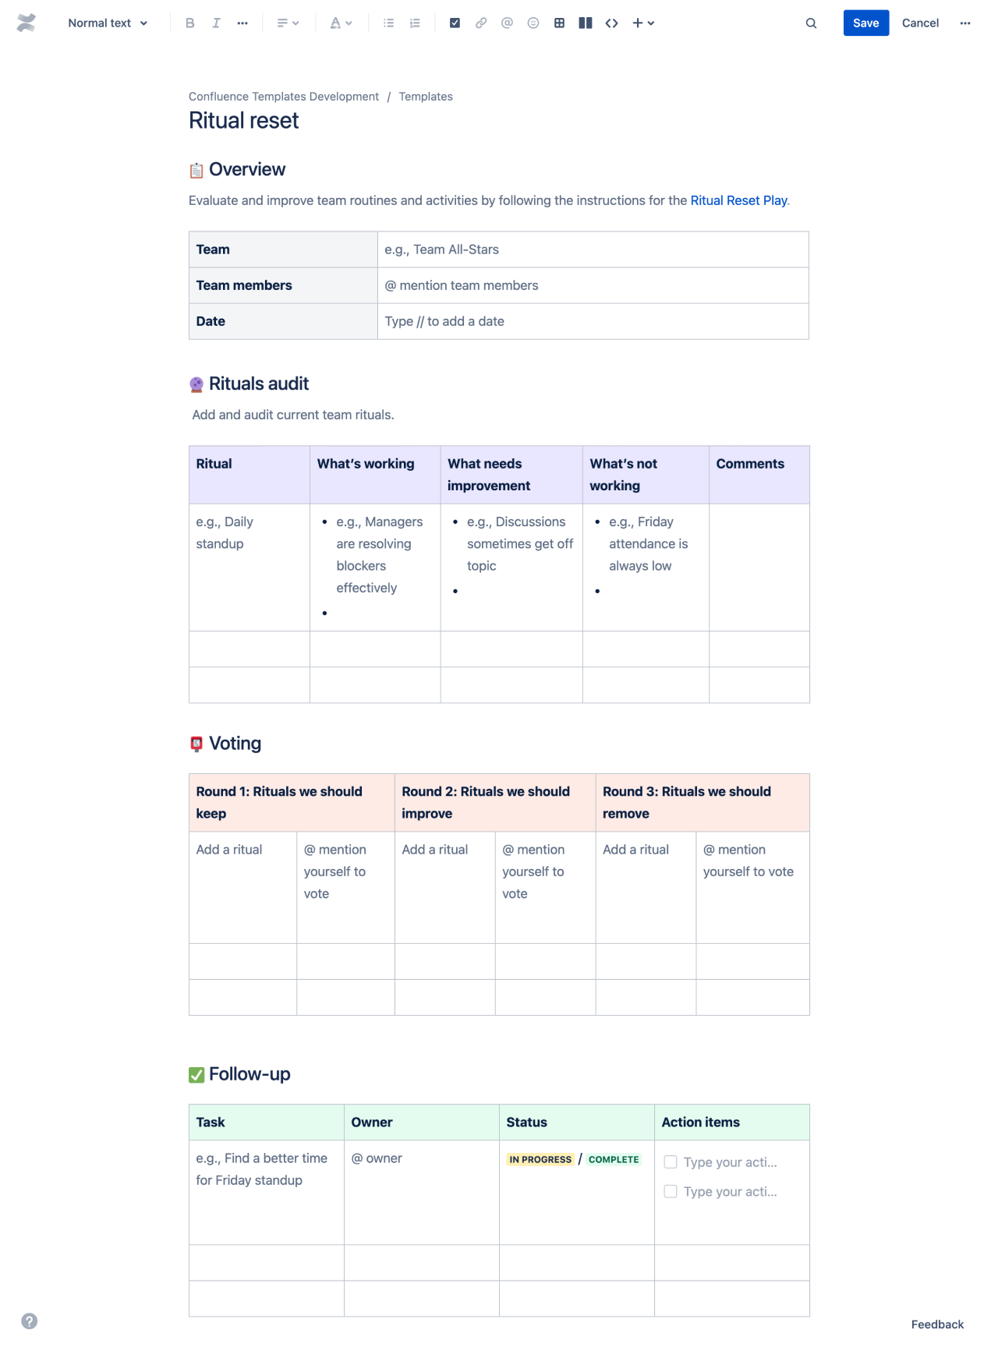Viewport: 998px width, 1354px height.
Task: Open the text alignment dropdown
Action: [x=288, y=23]
